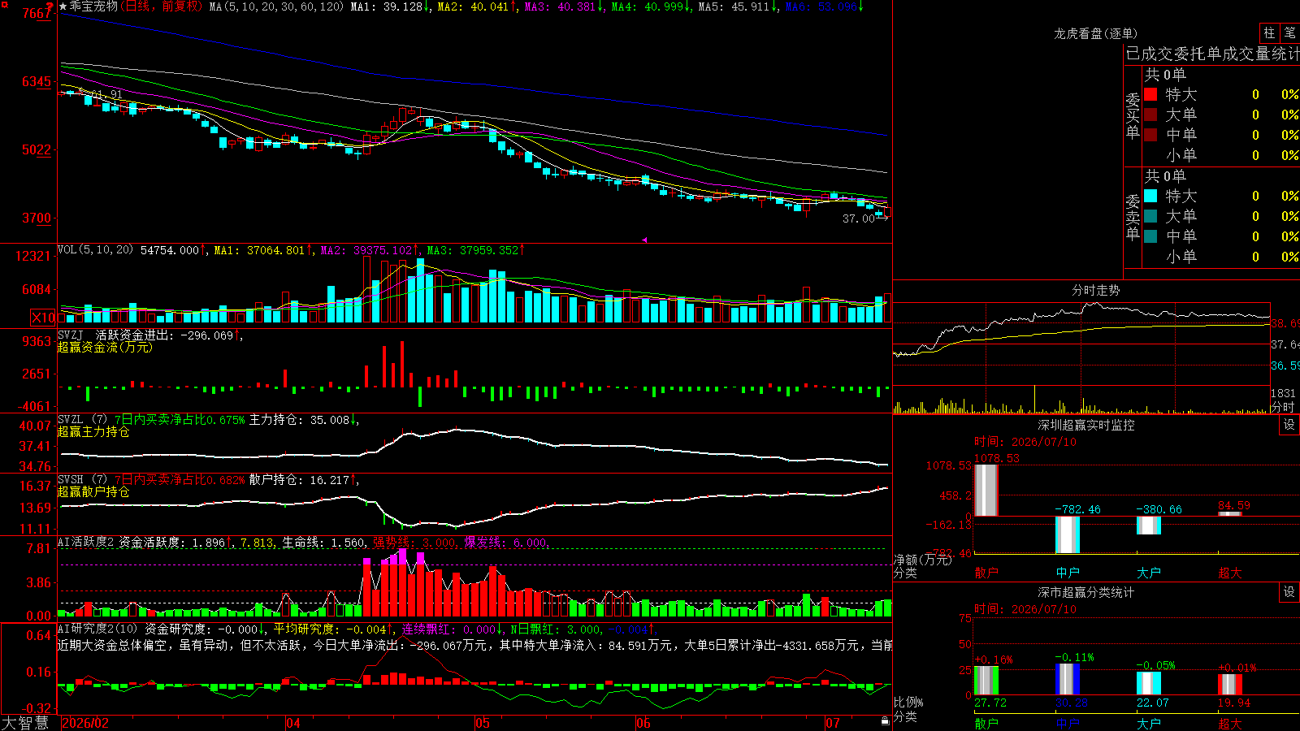Click 27.72 散户 bar in 分类统计

tap(986, 680)
